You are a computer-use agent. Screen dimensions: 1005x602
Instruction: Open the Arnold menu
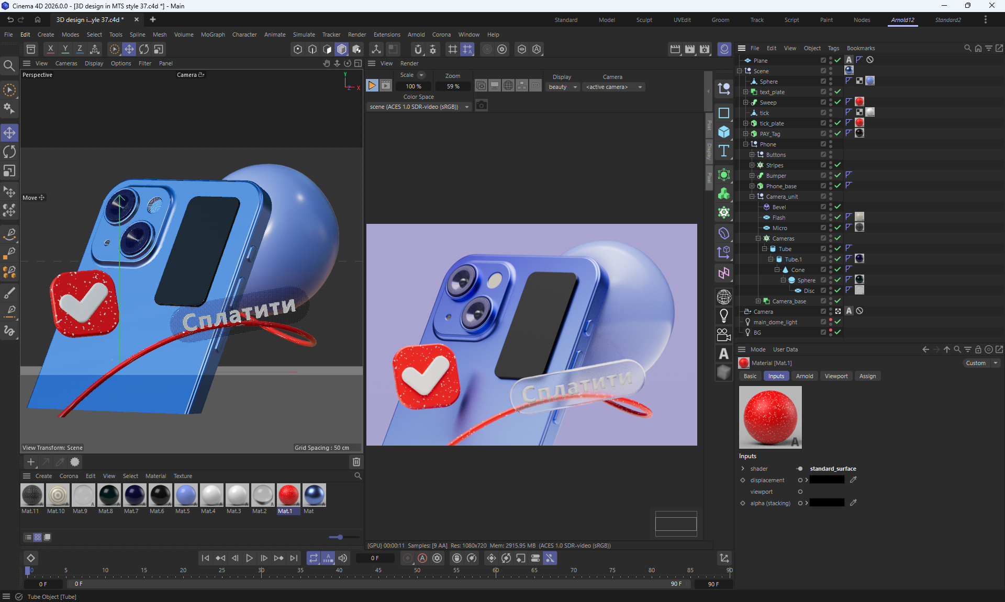[x=416, y=35]
